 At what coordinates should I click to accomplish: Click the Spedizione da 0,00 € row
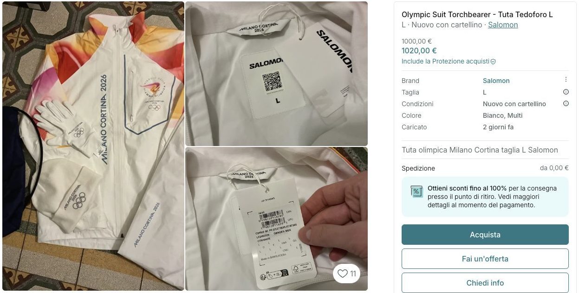pos(485,168)
